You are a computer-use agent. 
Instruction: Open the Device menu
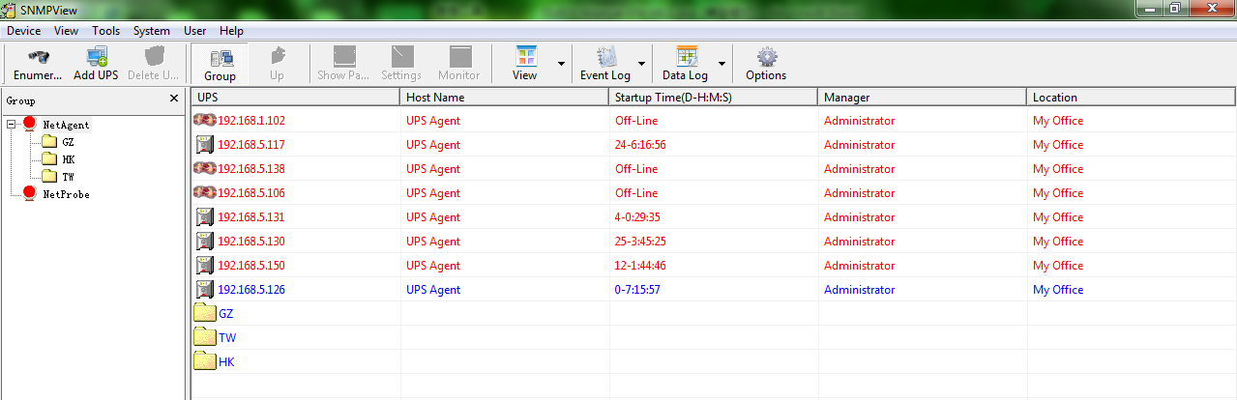(23, 31)
